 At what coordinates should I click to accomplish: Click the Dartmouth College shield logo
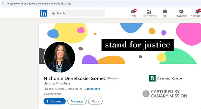coord(152,78)
